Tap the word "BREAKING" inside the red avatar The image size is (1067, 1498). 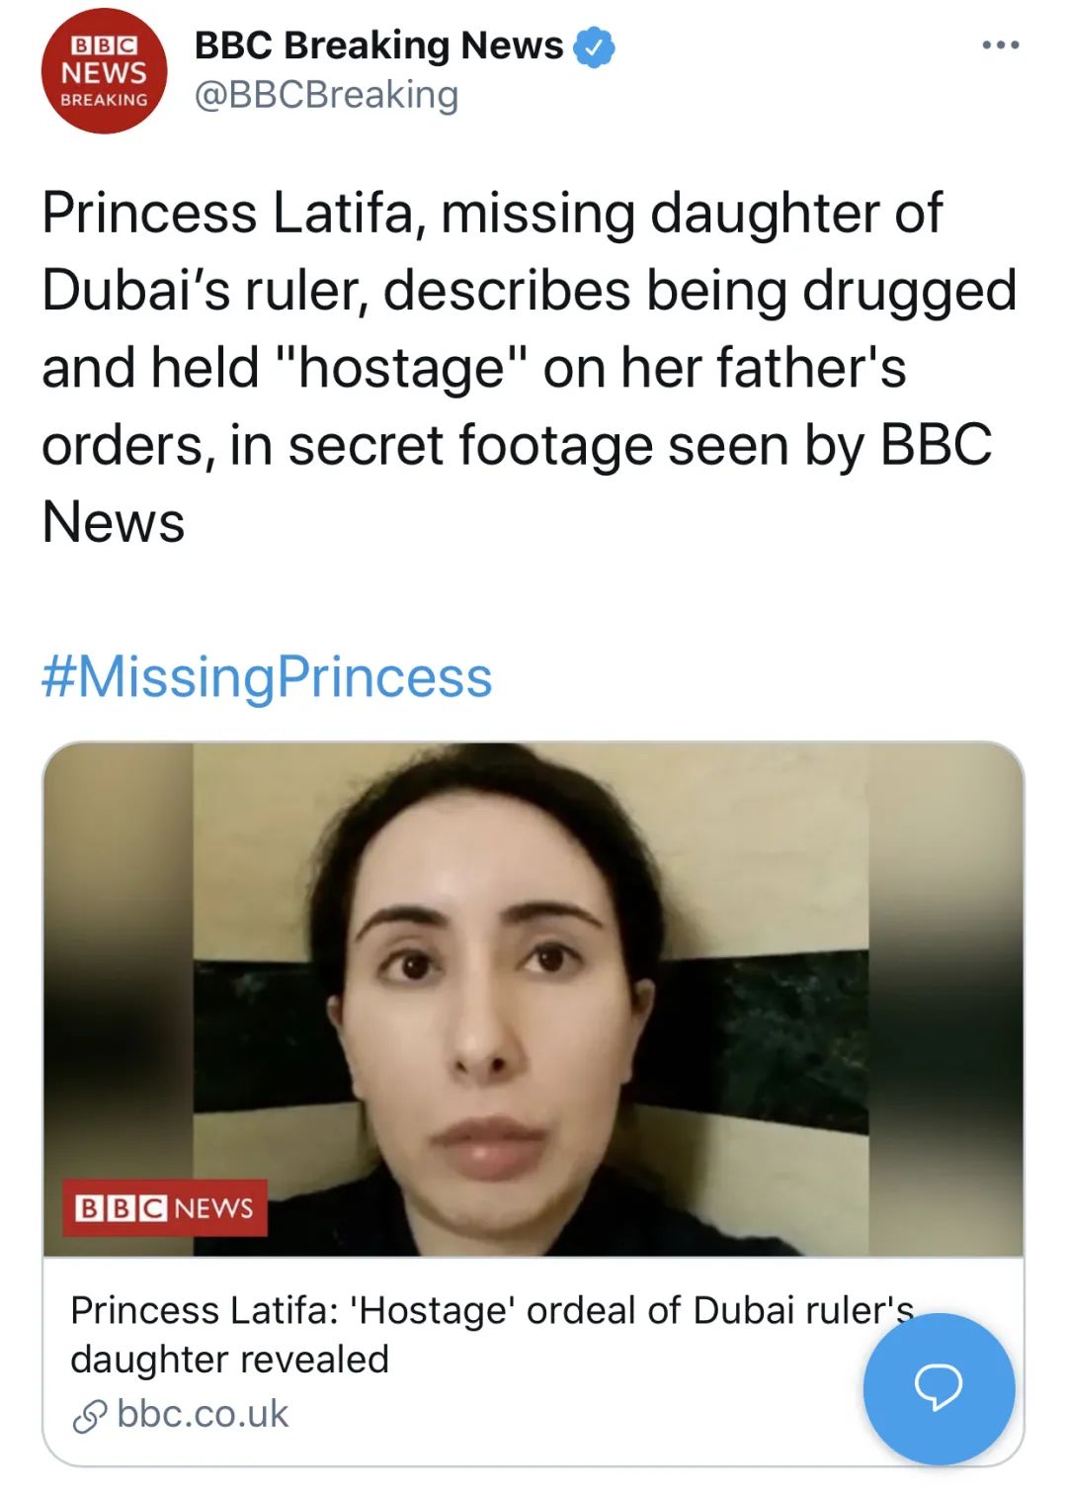tap(104, 100)
